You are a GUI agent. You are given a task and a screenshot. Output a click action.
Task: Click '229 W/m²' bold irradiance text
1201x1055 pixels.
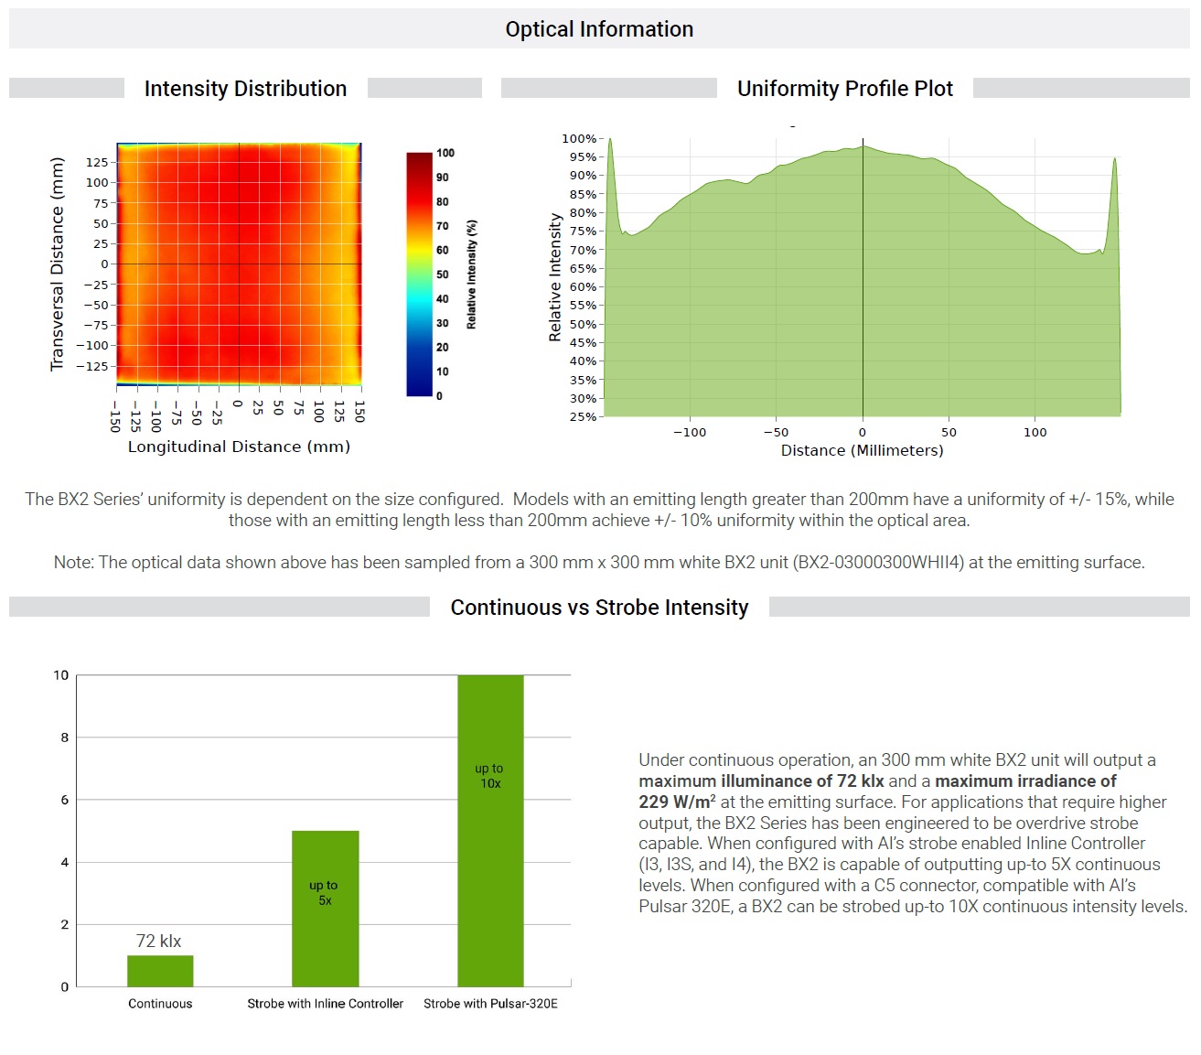[x=677, y=802]
